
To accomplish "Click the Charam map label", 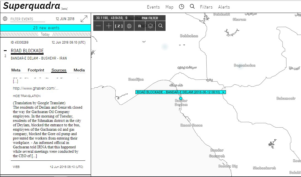I will (x=239, y=19).
